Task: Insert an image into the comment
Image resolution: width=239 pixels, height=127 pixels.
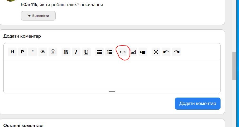Action: pyautogui.click(x=133, y=52)
